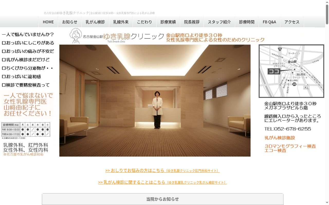Click the text 乳がん検診まだだけど
The height and width of the screenshot is (205, 329).
point(28,60)
